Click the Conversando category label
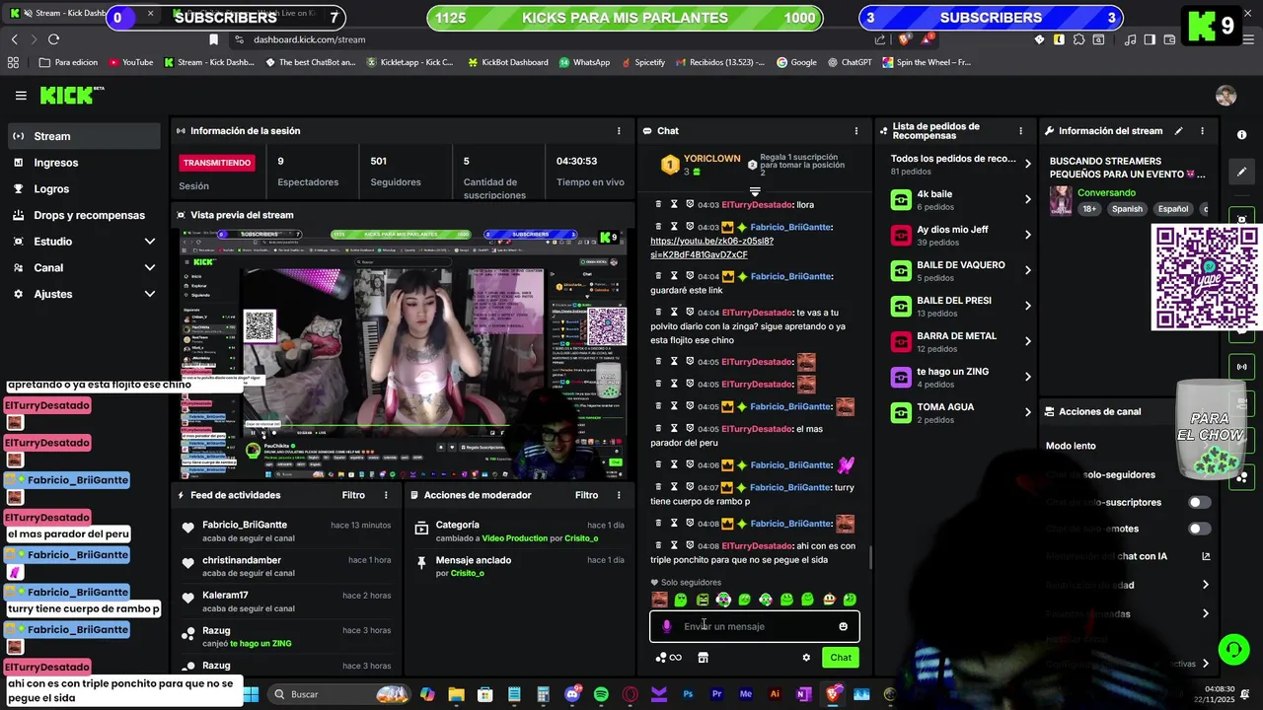This screenshot has height=710, width=1263. pos(1106,193)
